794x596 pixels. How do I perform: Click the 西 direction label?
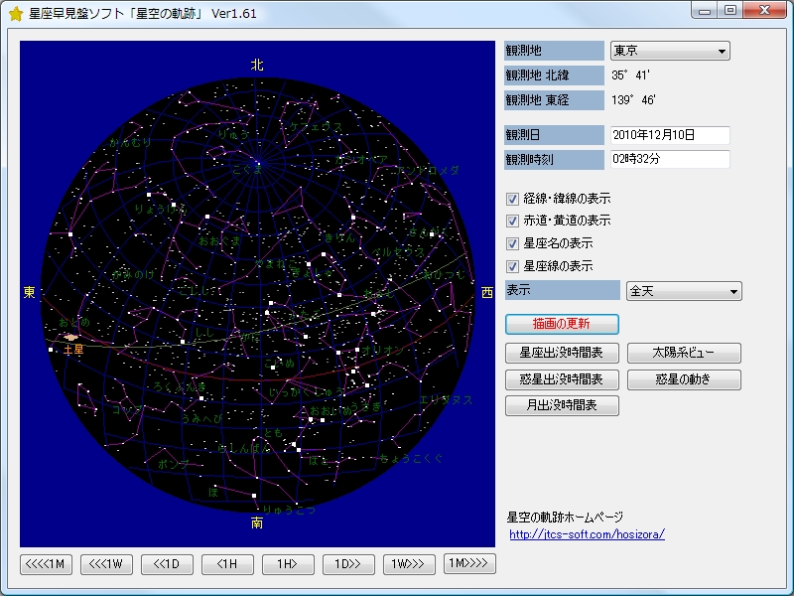(x=487, y=292)
